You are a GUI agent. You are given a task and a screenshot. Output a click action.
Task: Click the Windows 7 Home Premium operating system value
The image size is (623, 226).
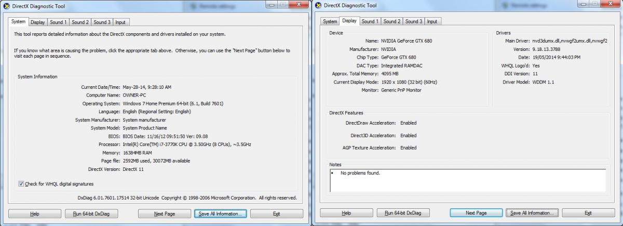coord(173,103)
